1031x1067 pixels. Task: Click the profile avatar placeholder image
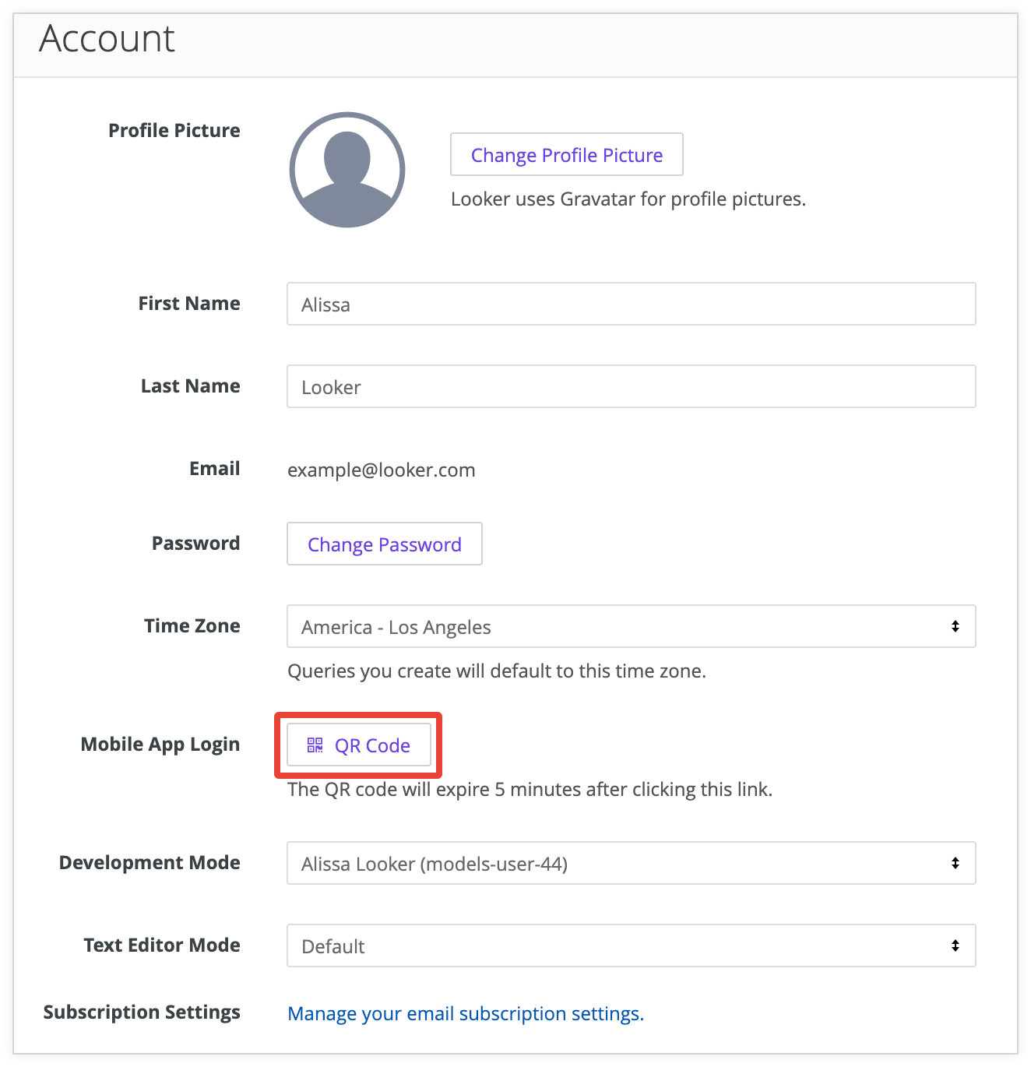[347, 170]
